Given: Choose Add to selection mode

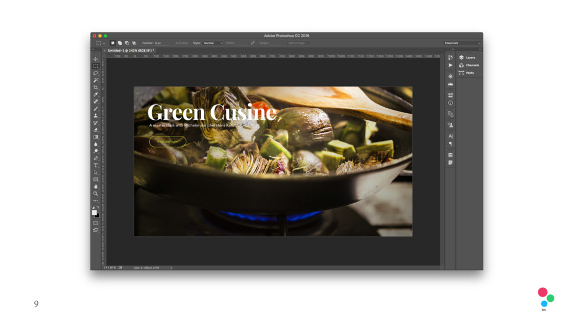Looking at the screenshot, I should (120, 43).
